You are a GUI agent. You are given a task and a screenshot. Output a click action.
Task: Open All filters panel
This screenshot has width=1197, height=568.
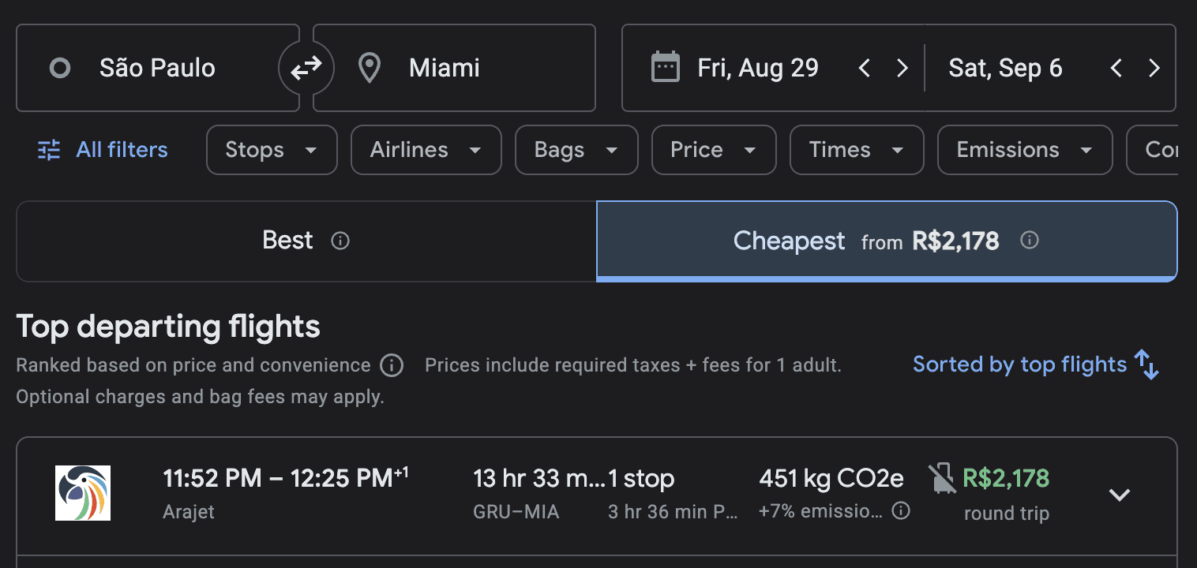pos(103,150)
